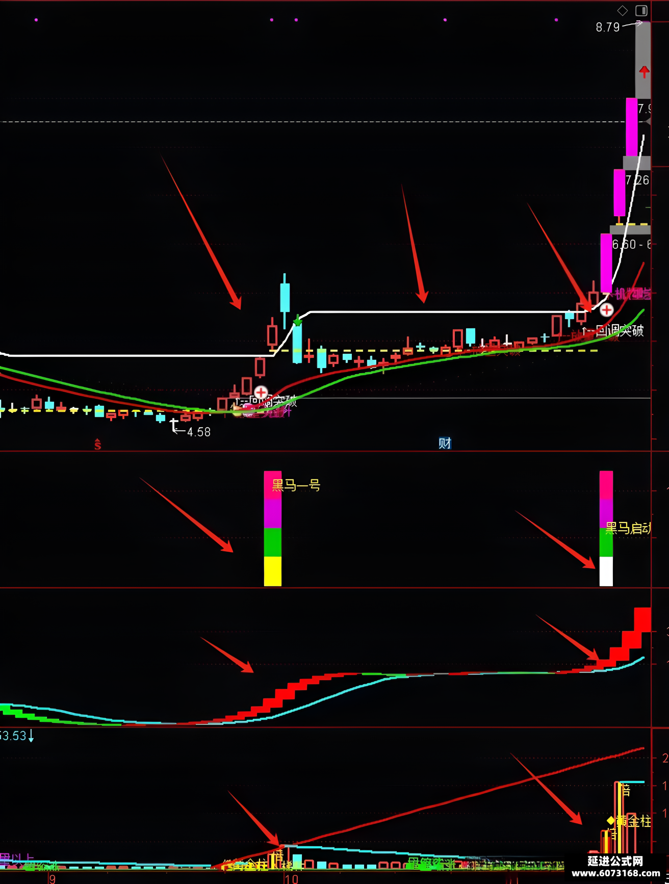Open the blue 财 finance marker
This screenshot has height=884, width=669.
coord(445,443)
